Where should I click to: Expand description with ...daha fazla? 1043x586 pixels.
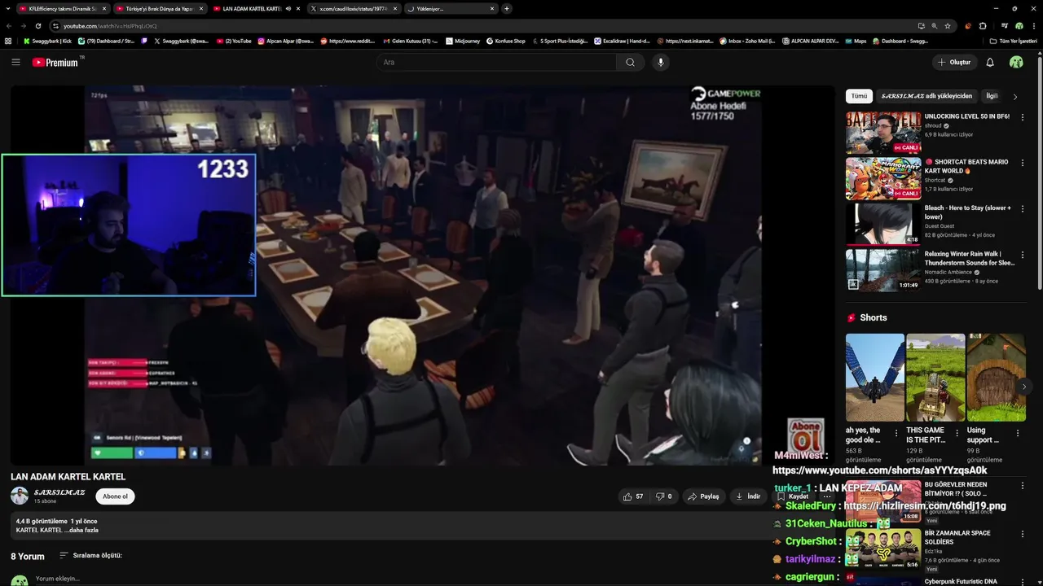81,530
